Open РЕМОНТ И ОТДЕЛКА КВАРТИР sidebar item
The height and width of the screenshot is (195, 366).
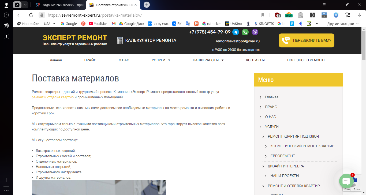point(294,186)
